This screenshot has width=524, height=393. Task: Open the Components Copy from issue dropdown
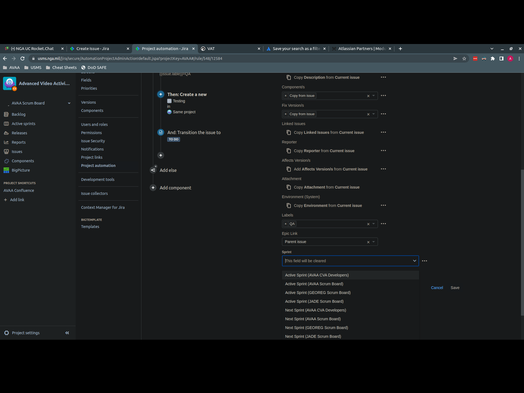375,95
